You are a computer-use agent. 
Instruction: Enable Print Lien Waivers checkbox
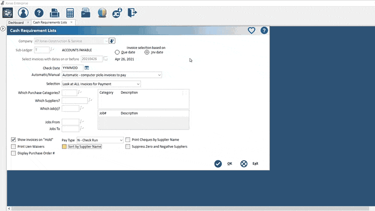[13, 147]
